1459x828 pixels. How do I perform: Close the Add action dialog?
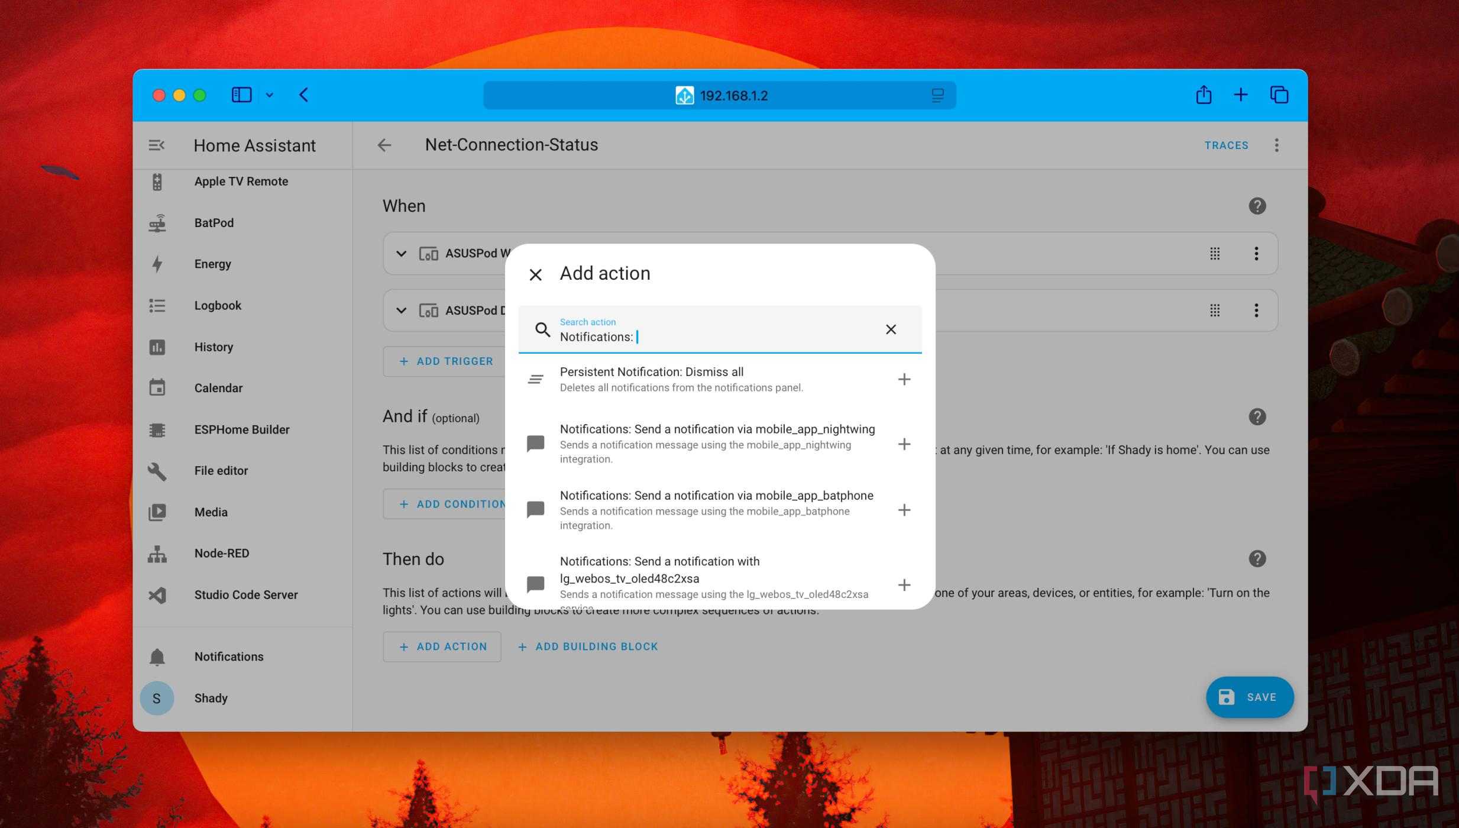[535, 274]
